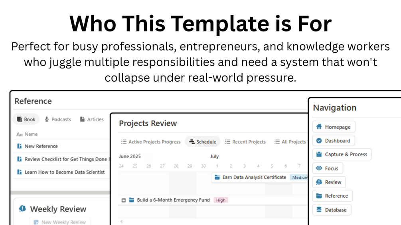Select the Earn Data Analysis Certificate timeline bar
Viewport: 401px width, 225px height.
click(x=259, y=178)
